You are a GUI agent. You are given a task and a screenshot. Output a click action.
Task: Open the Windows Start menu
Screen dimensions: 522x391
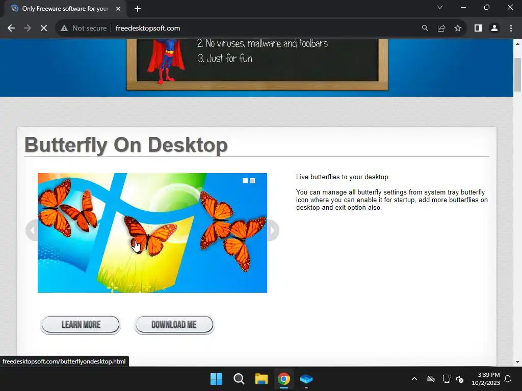(x=216, y=379)
